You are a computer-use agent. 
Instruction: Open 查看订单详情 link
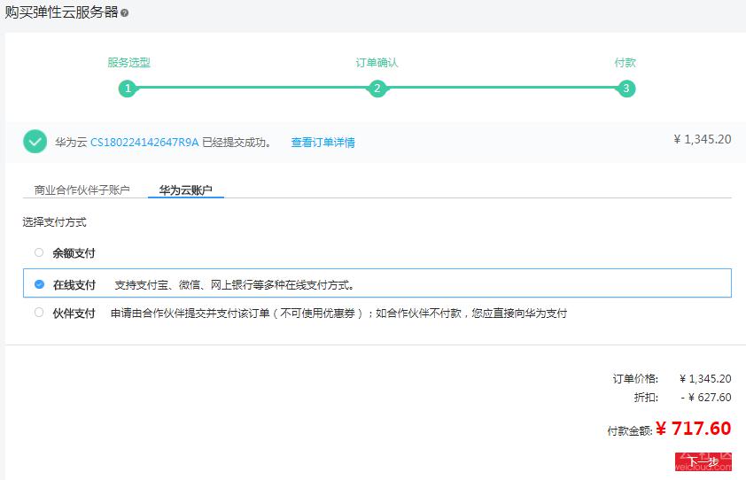point(323,143)
